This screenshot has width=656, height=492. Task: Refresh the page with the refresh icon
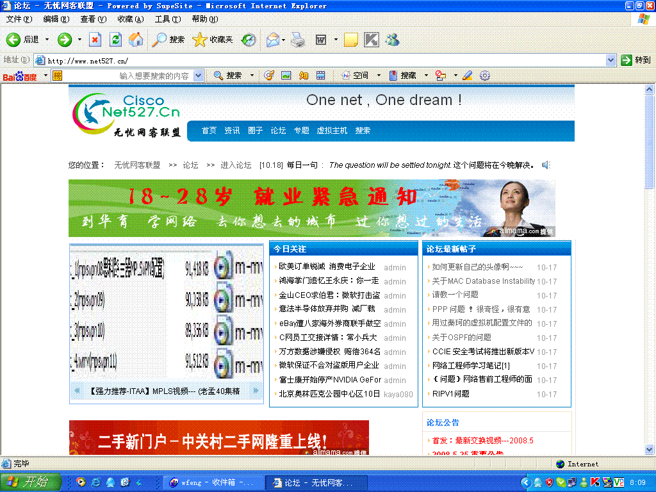coord(115,40)
